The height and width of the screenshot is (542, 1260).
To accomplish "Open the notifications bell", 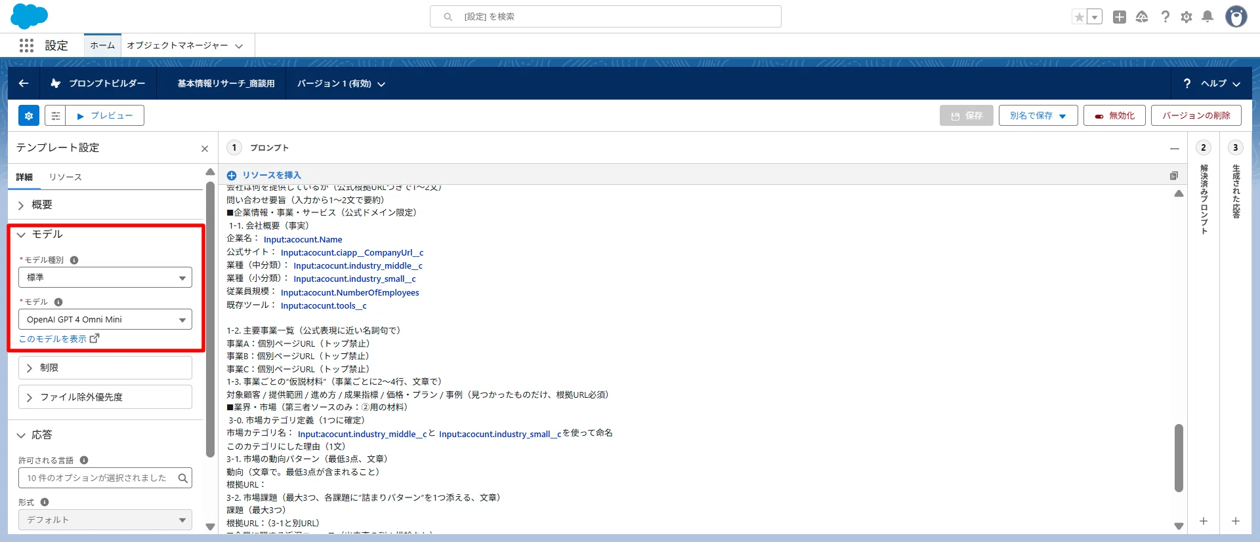I will pos(1207,17).
